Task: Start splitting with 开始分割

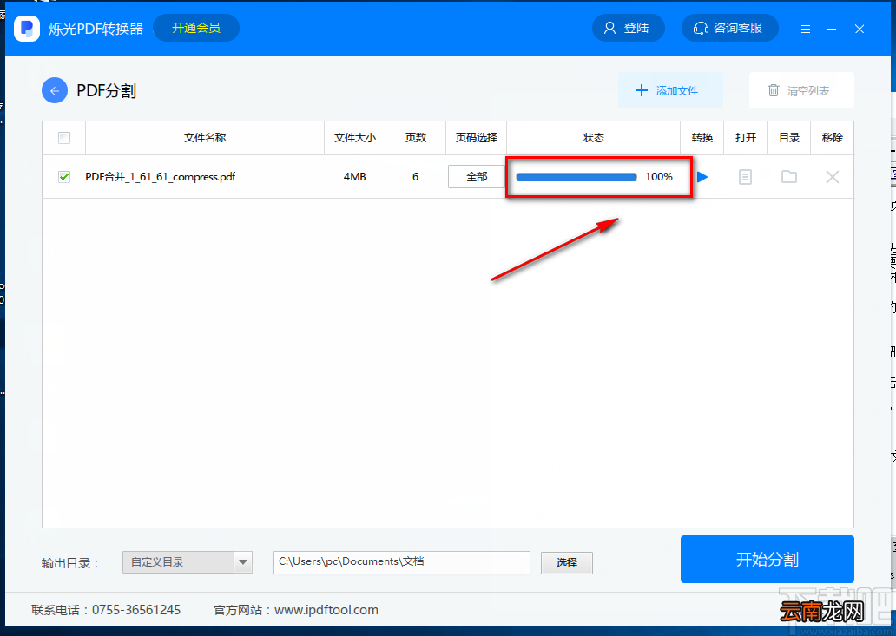Action: coord(767,559)
